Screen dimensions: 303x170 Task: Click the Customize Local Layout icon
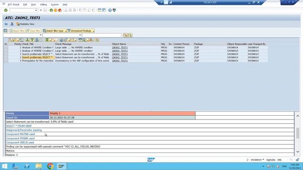tap(114, 10)
